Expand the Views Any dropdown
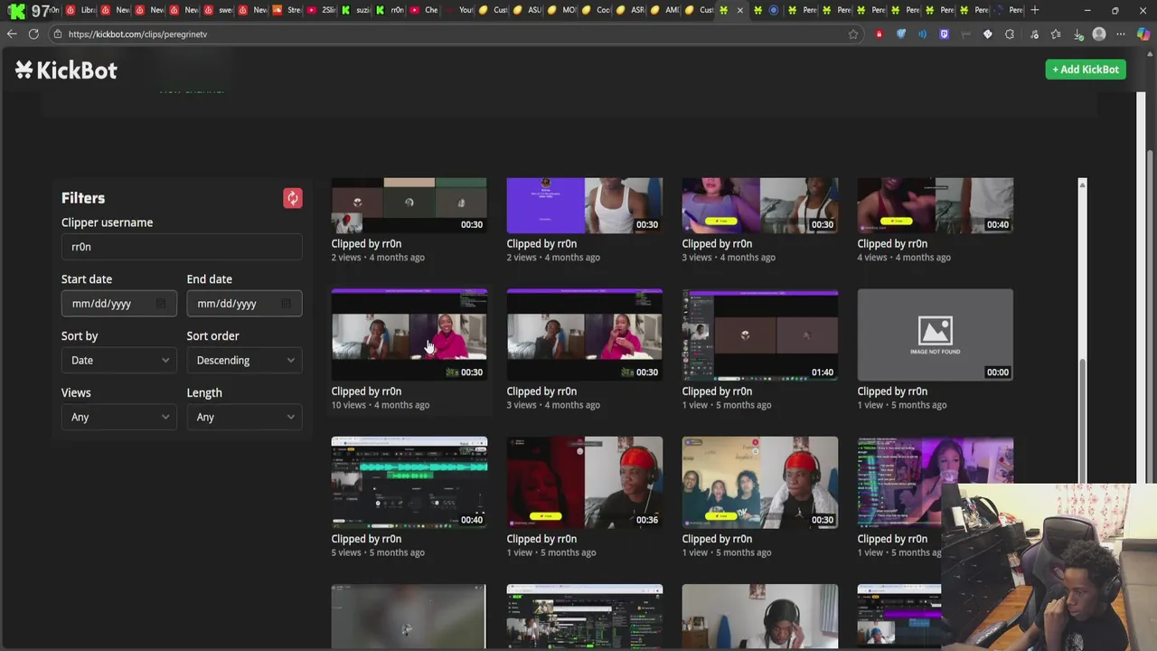This screenshot has height=651, width=1157. pos(118,418)
